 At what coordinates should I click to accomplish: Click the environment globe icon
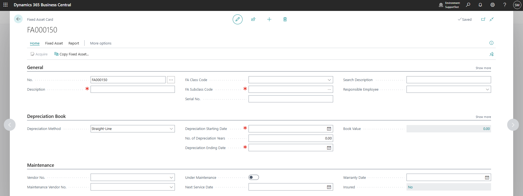pyautogui.click(x=441, y=5)
